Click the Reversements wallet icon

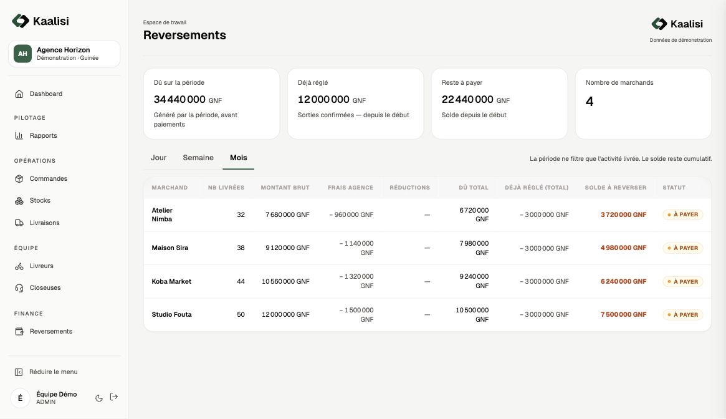pyautogui.click(x=19, y=332)
